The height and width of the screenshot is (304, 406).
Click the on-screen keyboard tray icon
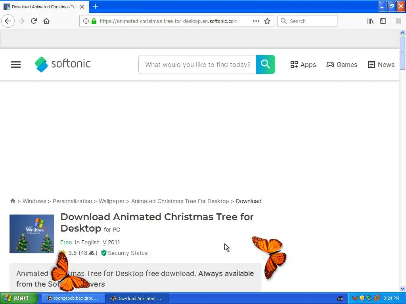pyautogui.click(x=340, y=298)
